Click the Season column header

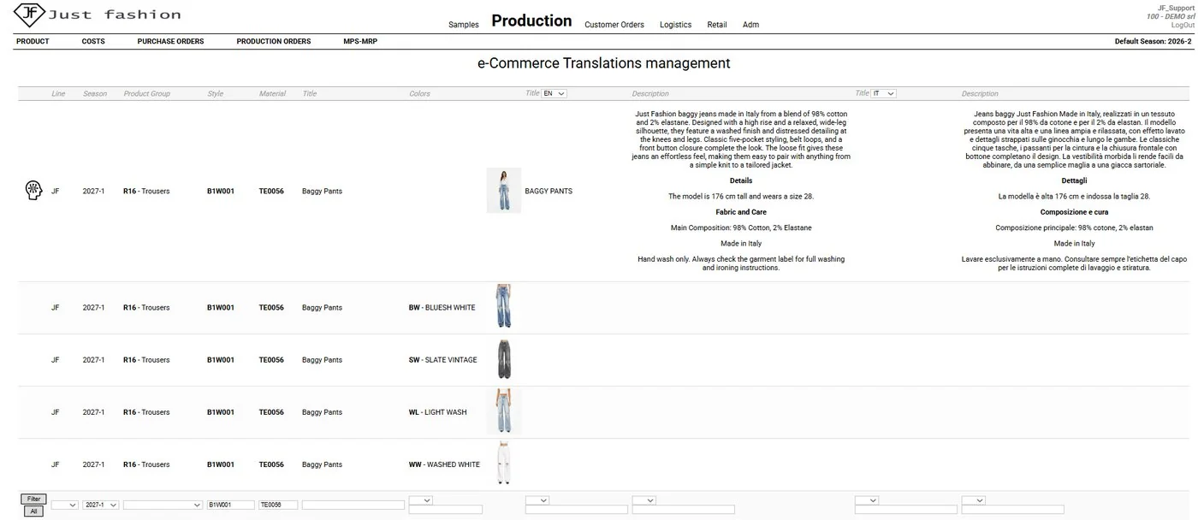point(95,93)
